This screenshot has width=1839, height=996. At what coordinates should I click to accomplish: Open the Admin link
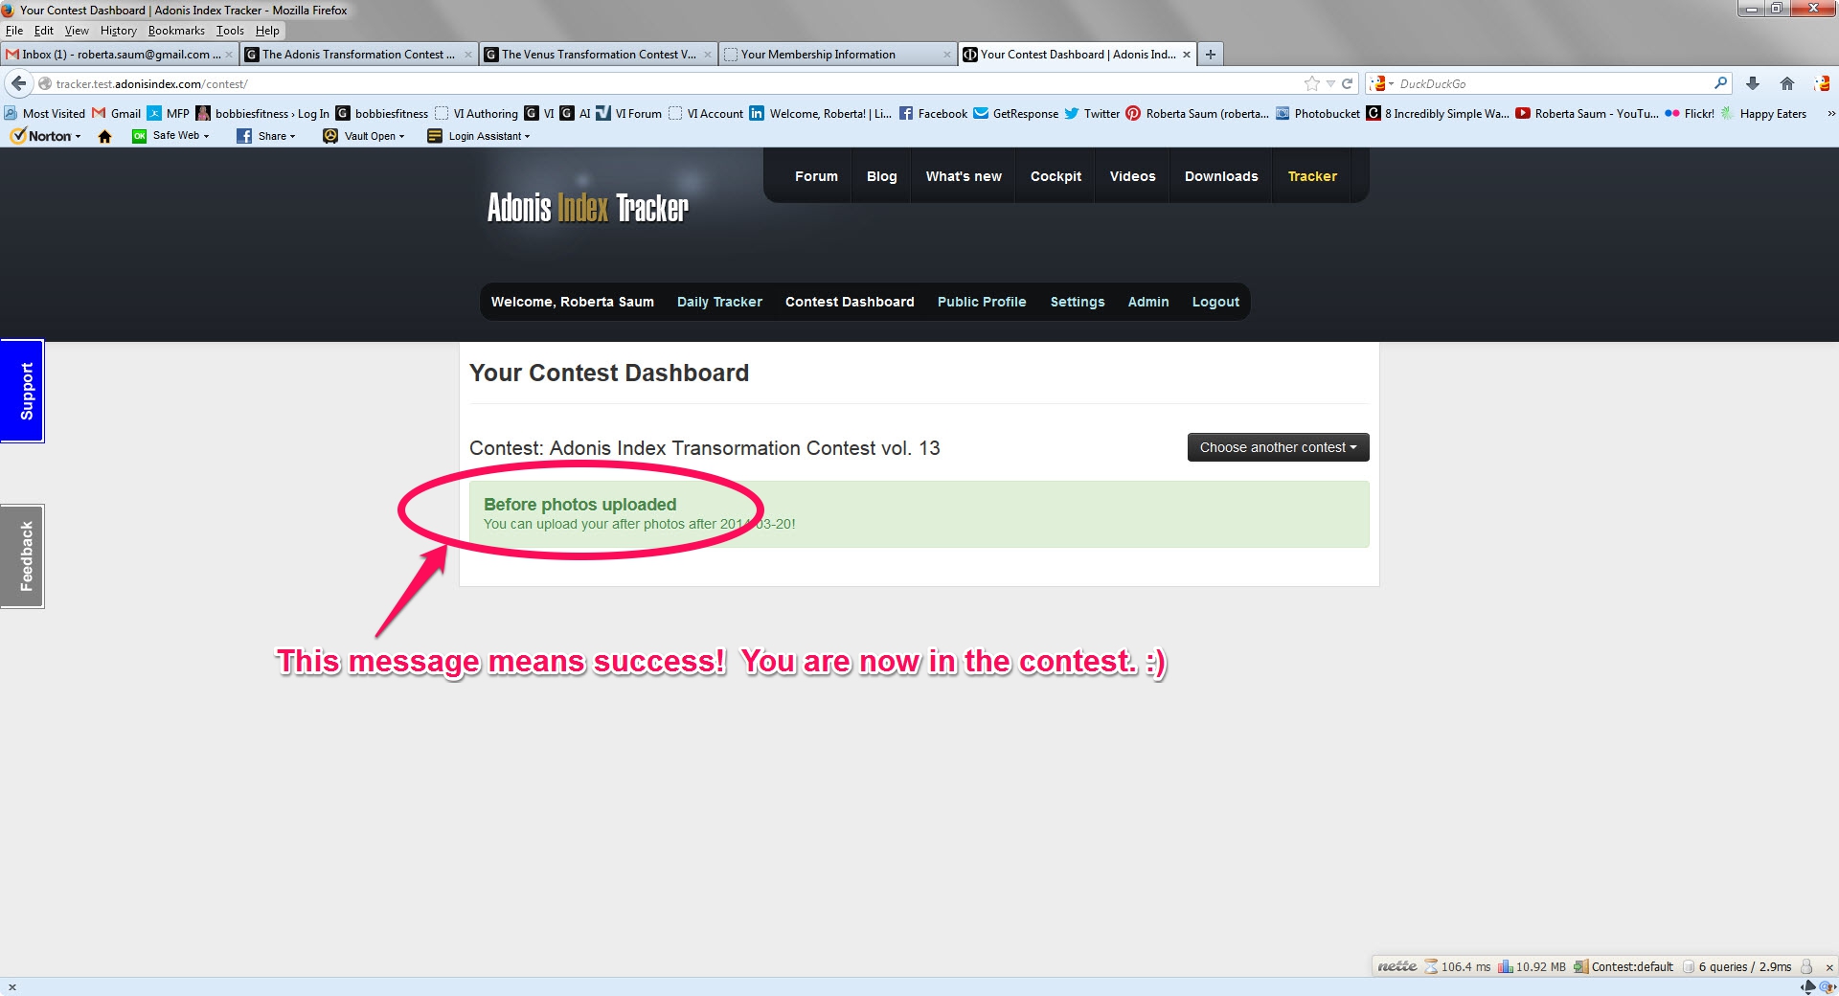click(1148, 302)
